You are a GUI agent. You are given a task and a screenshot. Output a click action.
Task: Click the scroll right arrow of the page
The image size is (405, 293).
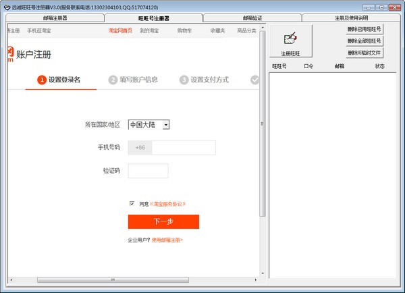coord(256,279)
